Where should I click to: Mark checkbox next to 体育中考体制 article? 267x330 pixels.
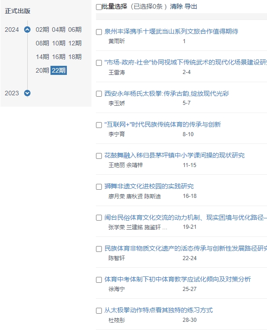point(99,280)
